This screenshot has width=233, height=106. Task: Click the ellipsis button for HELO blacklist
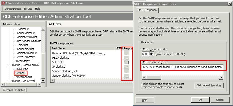(126, 58)
